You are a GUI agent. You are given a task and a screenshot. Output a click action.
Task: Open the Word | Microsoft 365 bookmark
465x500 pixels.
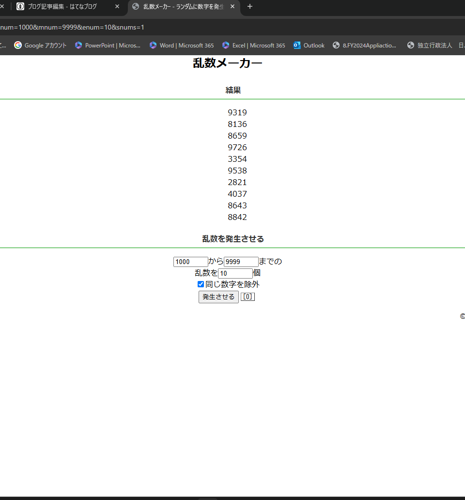pyautogui.click(x=182, y=46)
